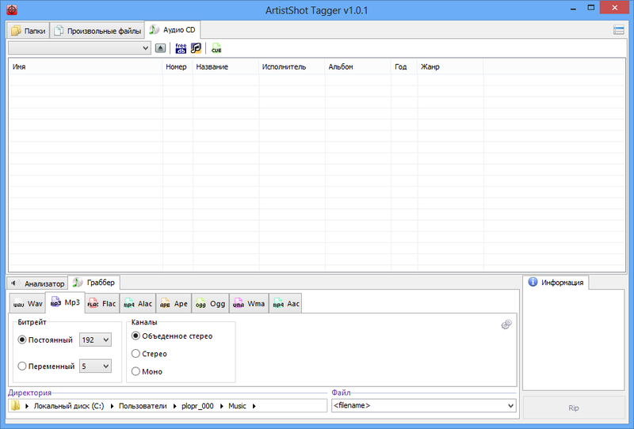This screenshot has height=429, width=634.
Task: Click Пользователи path segment
Action: (143, 406)
